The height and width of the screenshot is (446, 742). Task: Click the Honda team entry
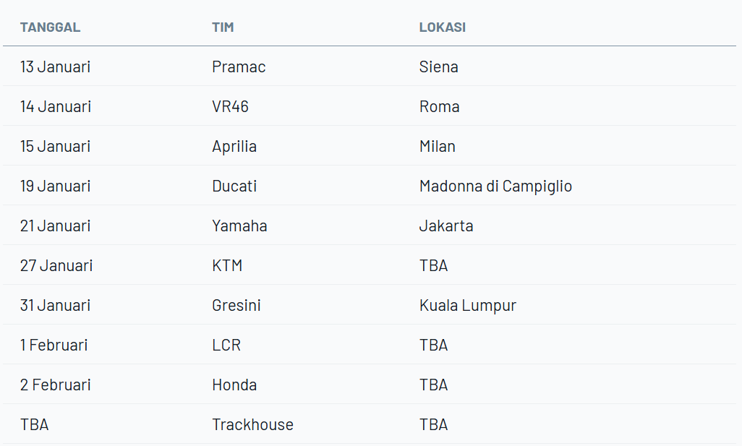(x=234, y=385)
